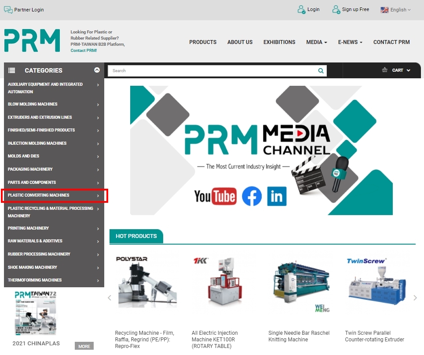Screen dimensions: 424x355
Task: Open All Electric Injection Machine KET100R link
Action: (215, 339)
